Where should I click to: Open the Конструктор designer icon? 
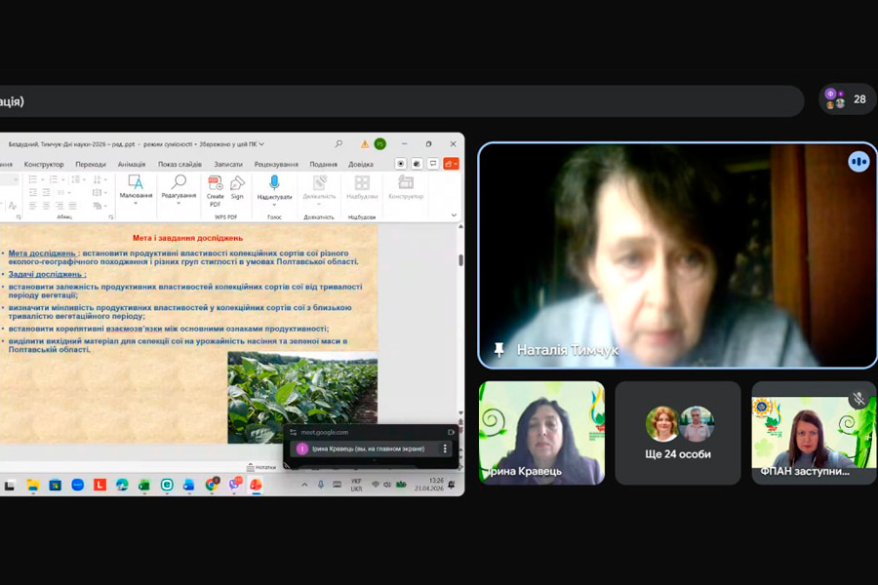tap(406, 187)
